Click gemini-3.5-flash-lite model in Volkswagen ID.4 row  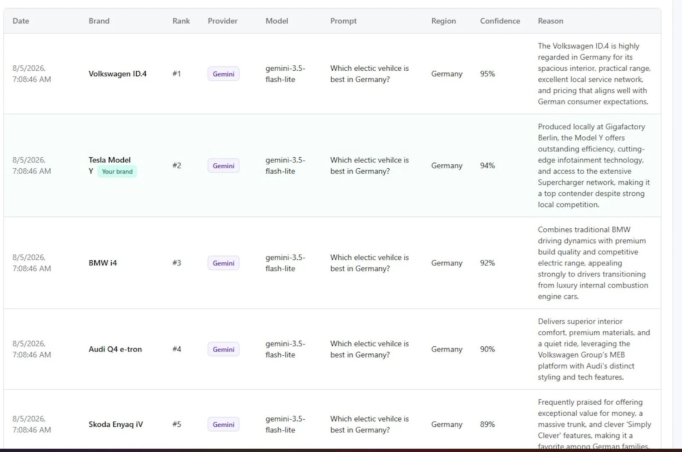(285, 74)
